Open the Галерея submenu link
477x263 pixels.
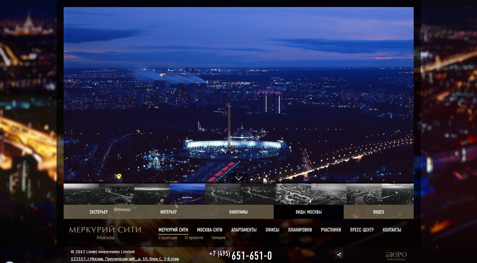[x=218, y=238]
